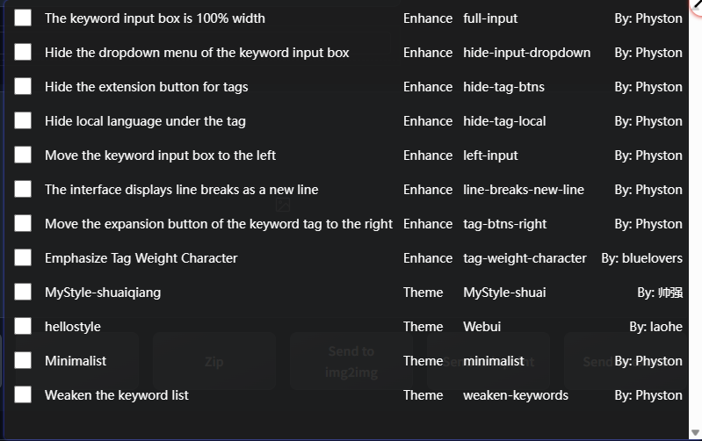Check the hellostyle theme checkbox
The height and width of the screenshot is (441, 702).
(x=23, y=326)
